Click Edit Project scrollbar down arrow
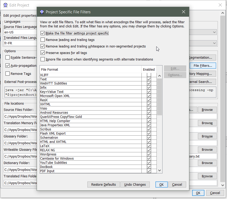The width and height of the screenshot is (227, 199). click(x=223, y=185)
